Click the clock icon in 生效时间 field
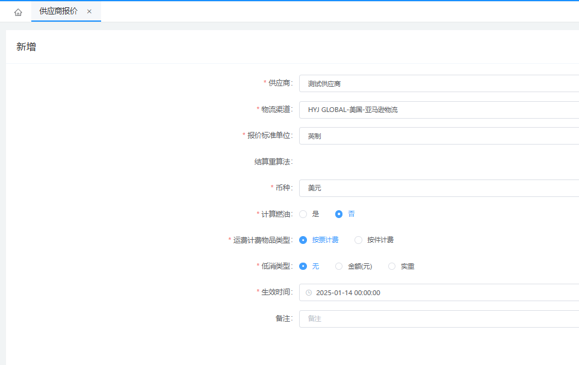 309,293
